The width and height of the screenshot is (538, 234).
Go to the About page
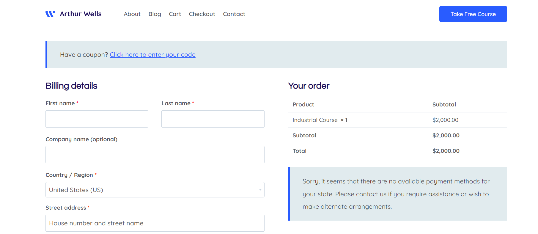[132, 14]
